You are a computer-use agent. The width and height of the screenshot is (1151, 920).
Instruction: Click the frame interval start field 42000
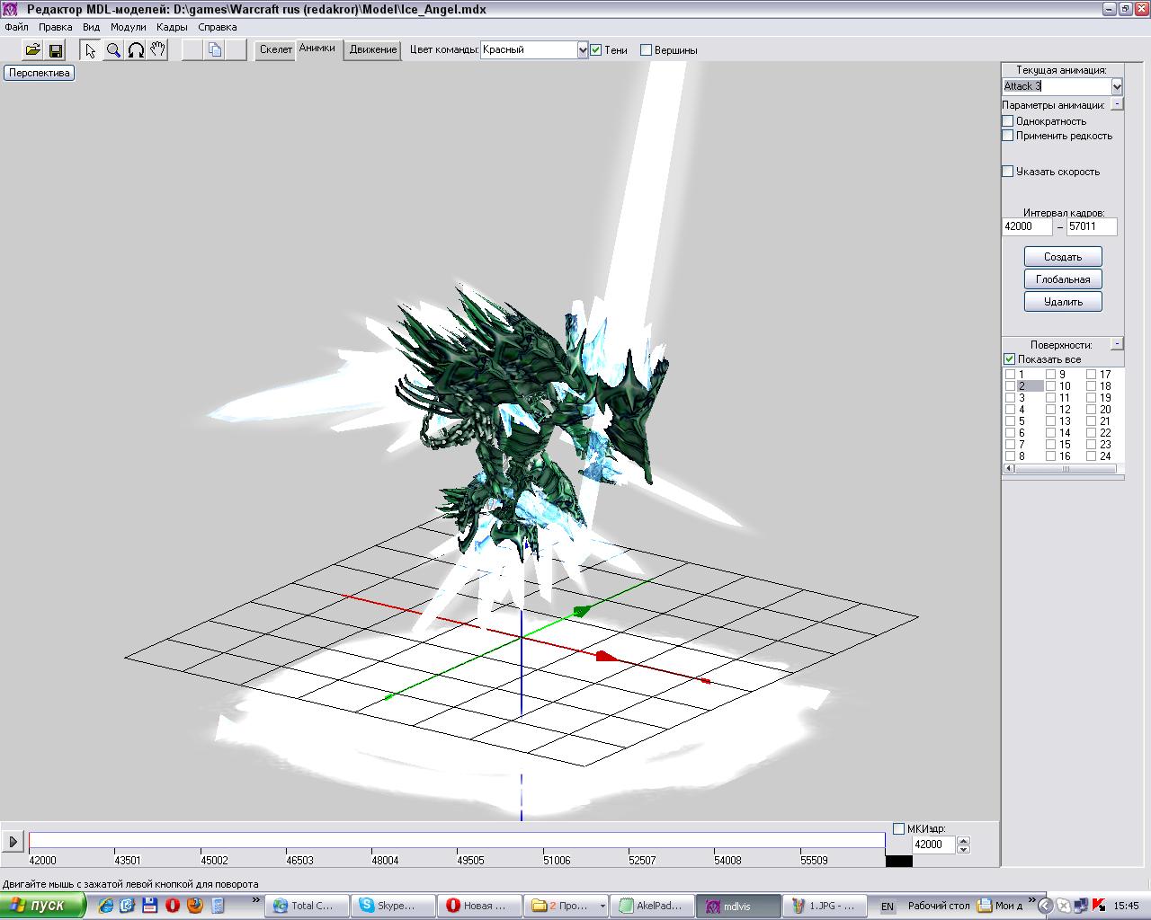coord(1027,226)
